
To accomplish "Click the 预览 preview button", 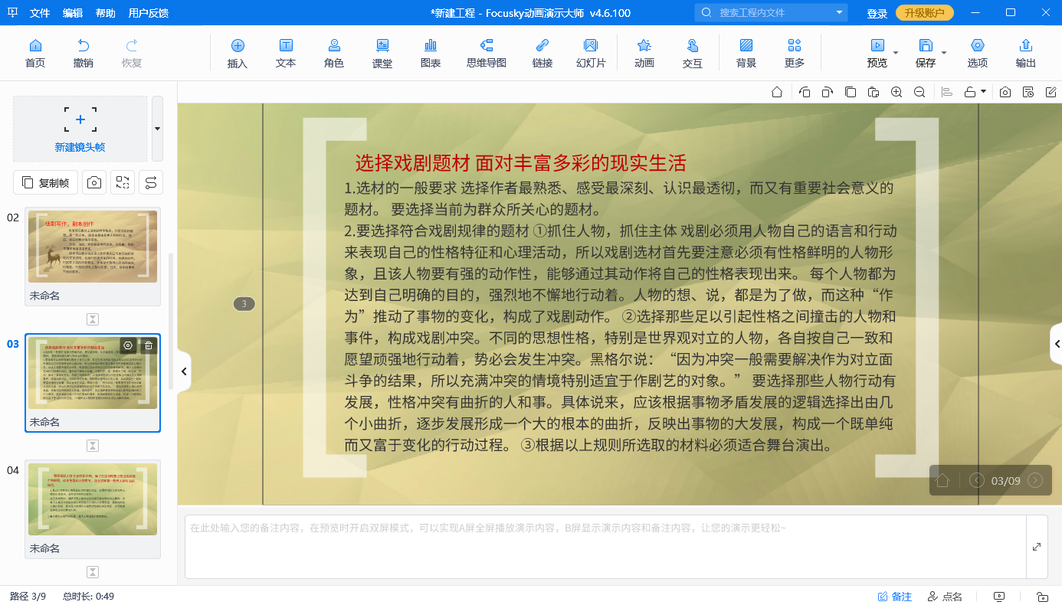I will 877,53.
